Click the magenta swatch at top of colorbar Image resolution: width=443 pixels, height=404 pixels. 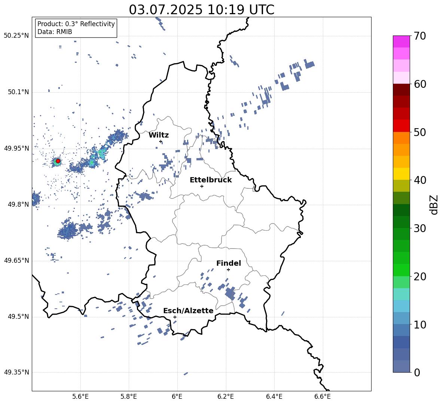(x=401, y=42)
